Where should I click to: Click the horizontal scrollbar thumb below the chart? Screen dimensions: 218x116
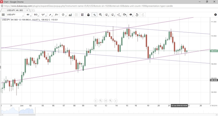(27, 115)
